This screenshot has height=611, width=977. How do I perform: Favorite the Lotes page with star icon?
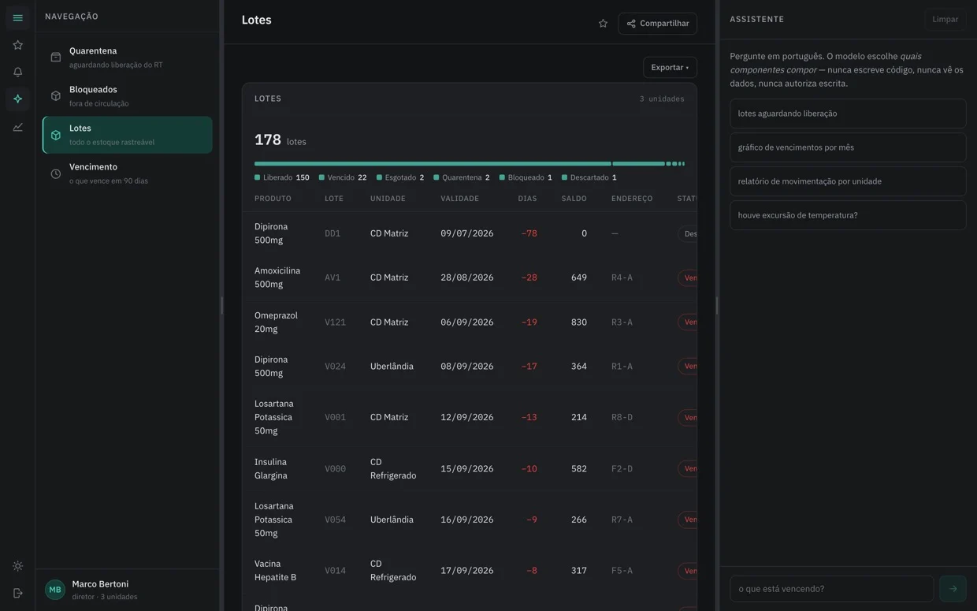[603, 24]
